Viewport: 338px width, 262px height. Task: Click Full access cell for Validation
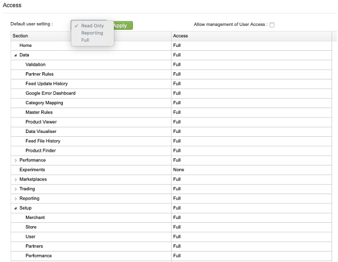pos(177,65)
